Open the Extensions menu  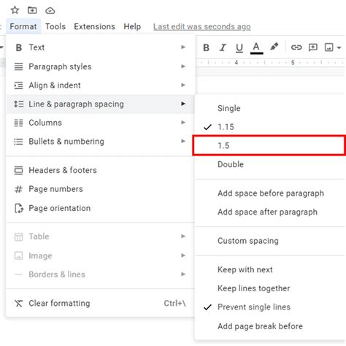click(94, 26)
